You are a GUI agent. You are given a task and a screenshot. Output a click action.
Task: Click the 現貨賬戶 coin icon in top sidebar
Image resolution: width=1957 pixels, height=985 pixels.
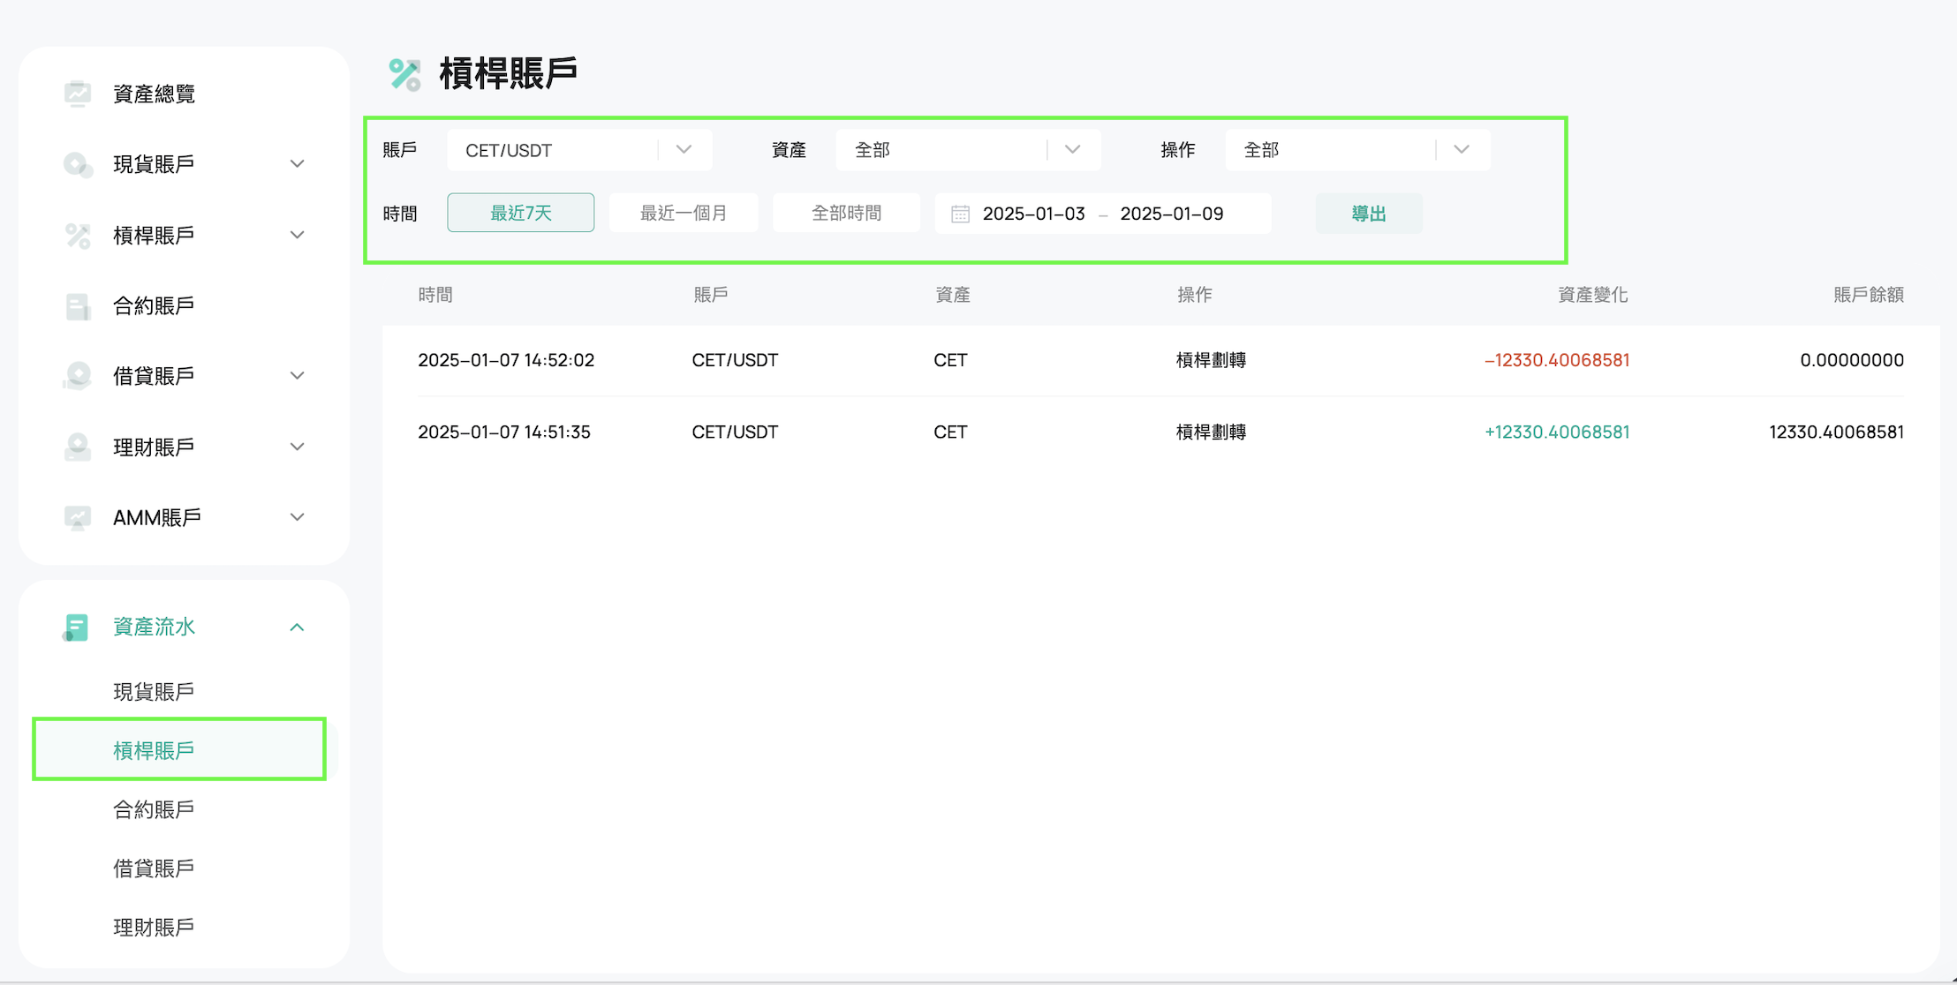78,164
